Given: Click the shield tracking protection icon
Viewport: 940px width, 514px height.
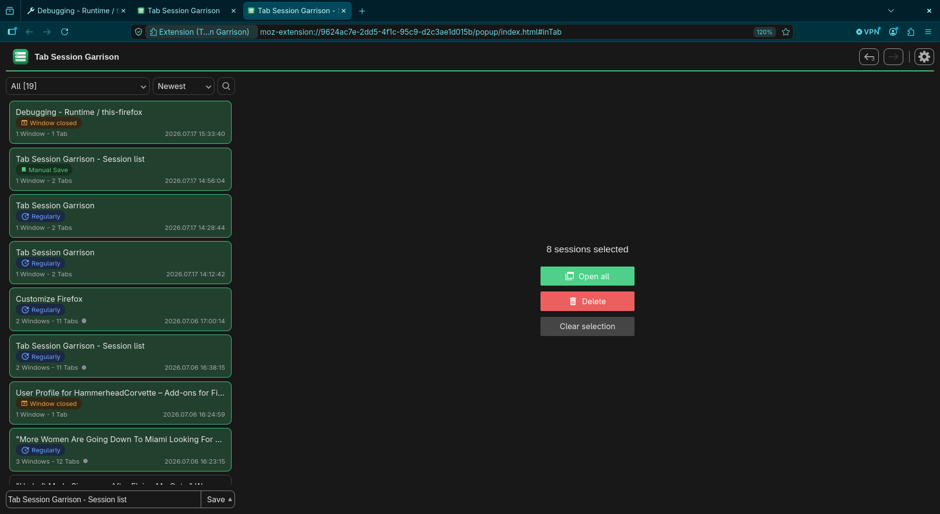Looking at the screenshot, I should tap(139, 32).
